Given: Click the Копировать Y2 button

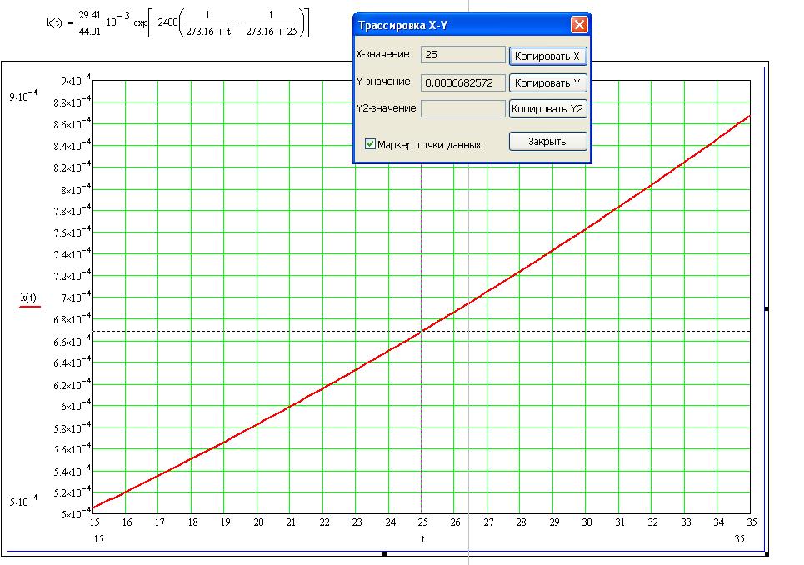Looking at the screenshot, I should tap(547, 109).
